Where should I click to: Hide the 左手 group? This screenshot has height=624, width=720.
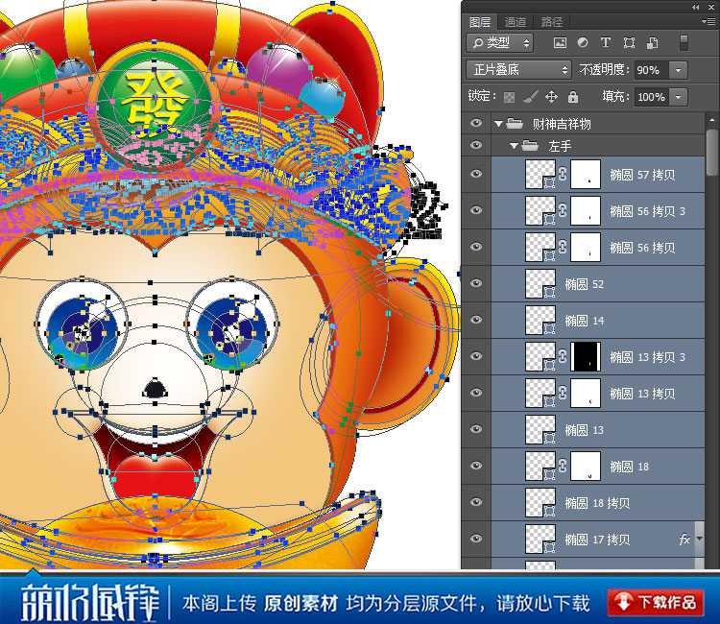click(x=476, y=146)
